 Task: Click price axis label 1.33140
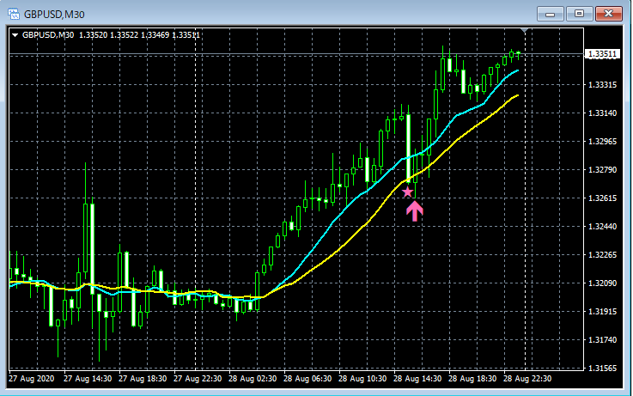[602, 113]
